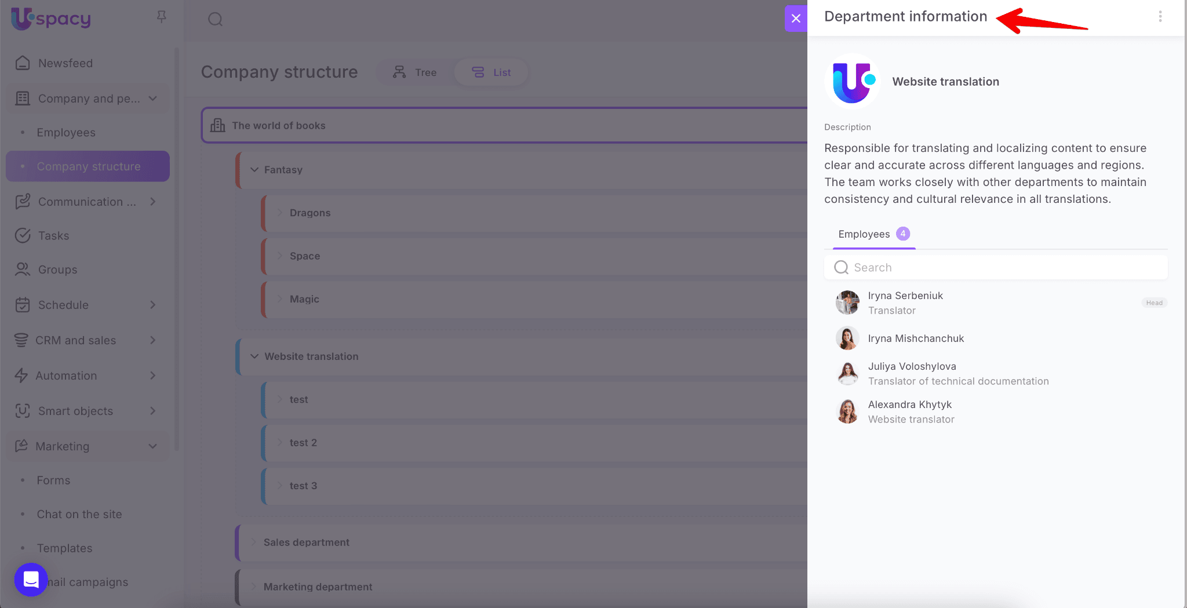Open Iryna Serbeniuk's profile
Screen dimensions: 1187x608
point(905,296)
